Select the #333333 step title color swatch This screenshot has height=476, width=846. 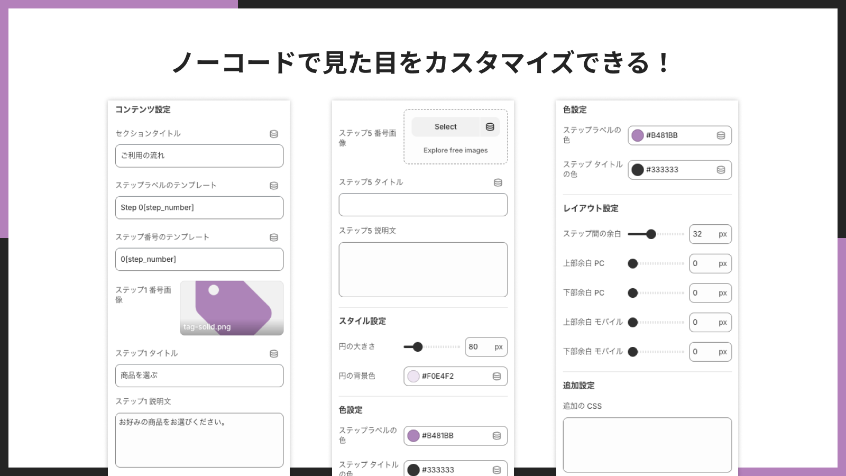coord(638,169)
